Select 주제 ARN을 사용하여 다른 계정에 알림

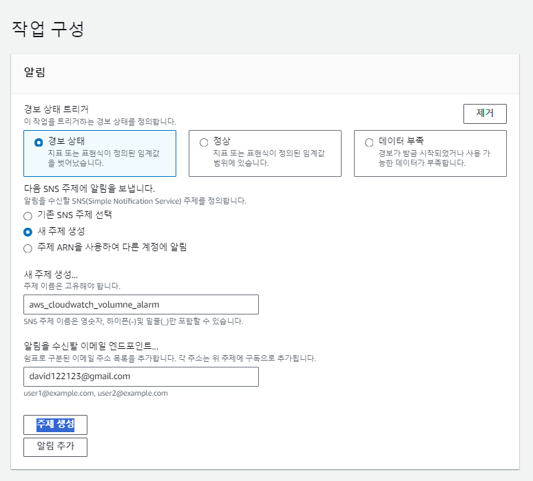tap(28, 248)
